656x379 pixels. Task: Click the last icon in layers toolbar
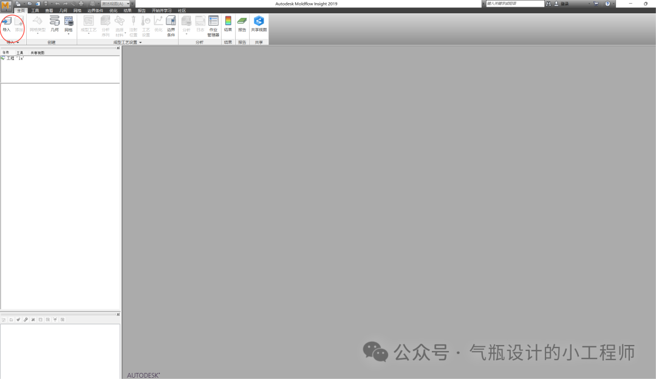[x=63, y=319]
